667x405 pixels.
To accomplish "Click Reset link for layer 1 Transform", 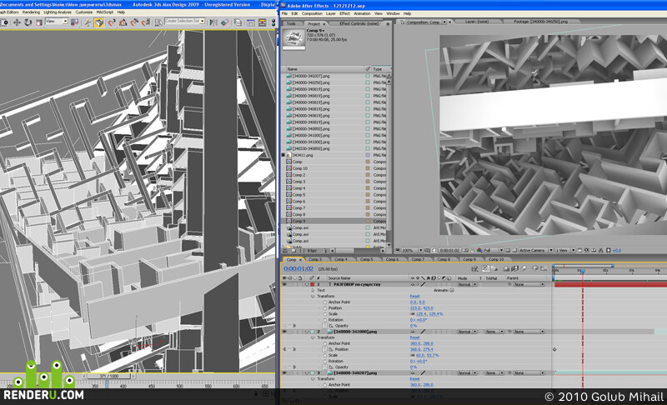I will pyautogui.click(x=414, y=296).
